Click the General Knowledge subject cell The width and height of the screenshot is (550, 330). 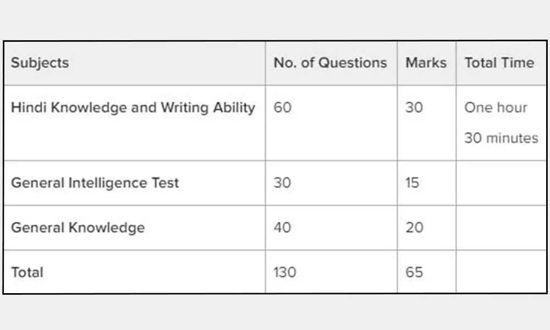(x=78, y=227)
